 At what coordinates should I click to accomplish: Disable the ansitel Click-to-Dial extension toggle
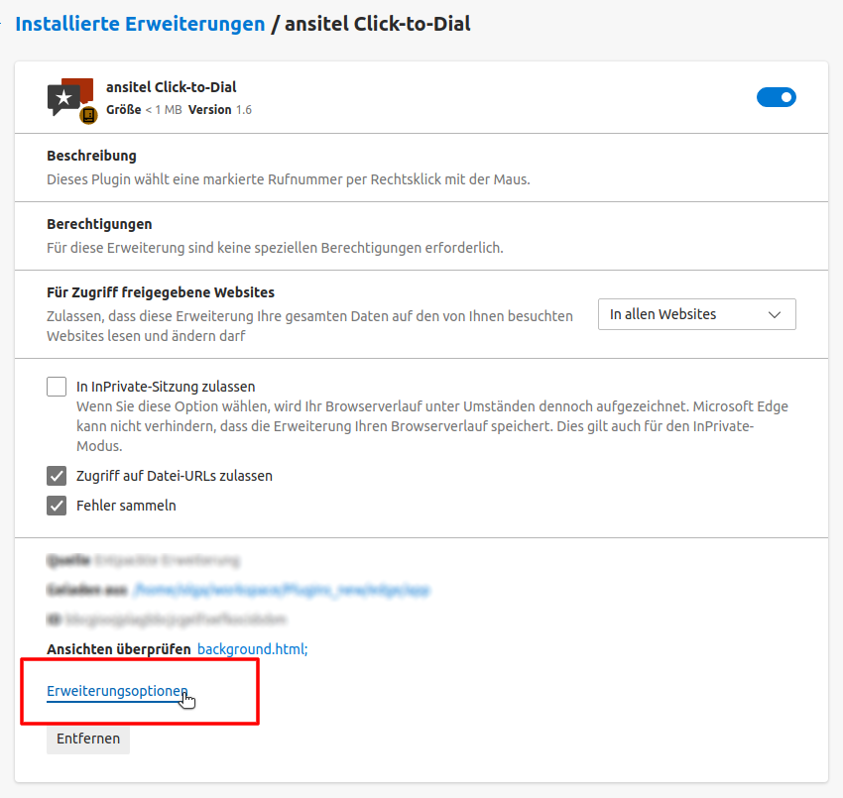click(x=776, y=97)
